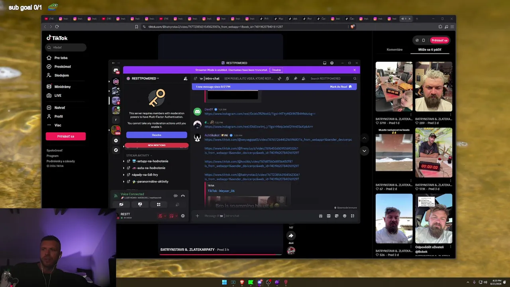Search RESTTPOWERED server messages

[x=333, y=79]
